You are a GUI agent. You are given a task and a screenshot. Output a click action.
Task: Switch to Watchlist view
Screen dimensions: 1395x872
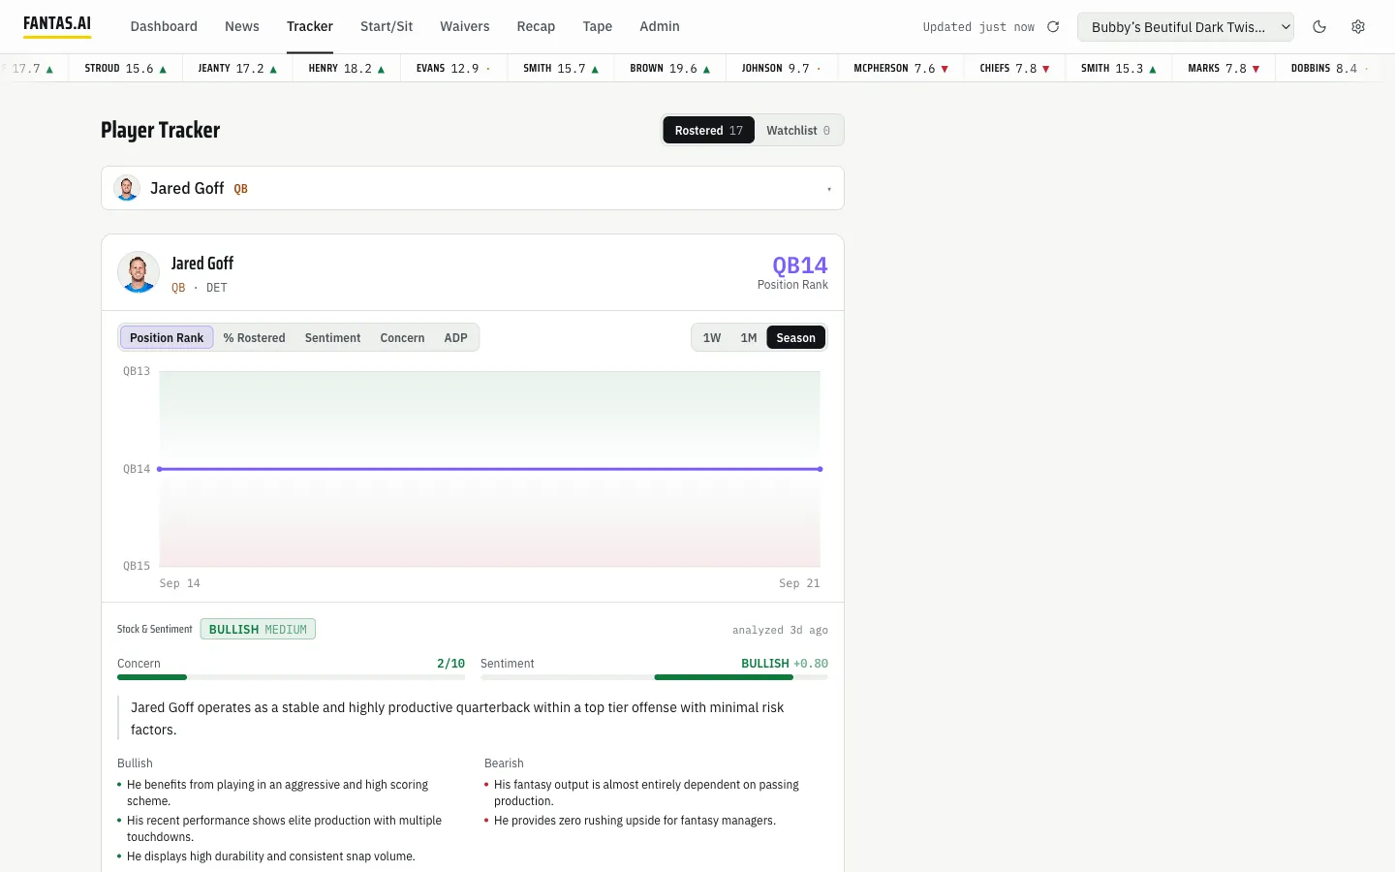[798, 131]
